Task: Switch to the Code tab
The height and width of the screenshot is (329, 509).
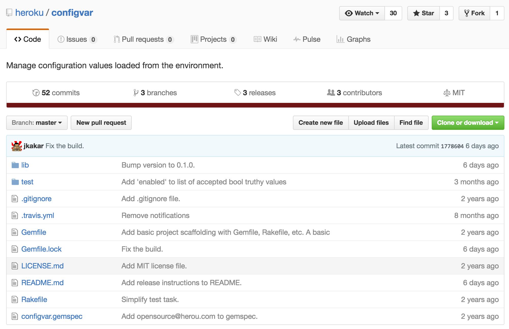Action: (x=28, y=39)
